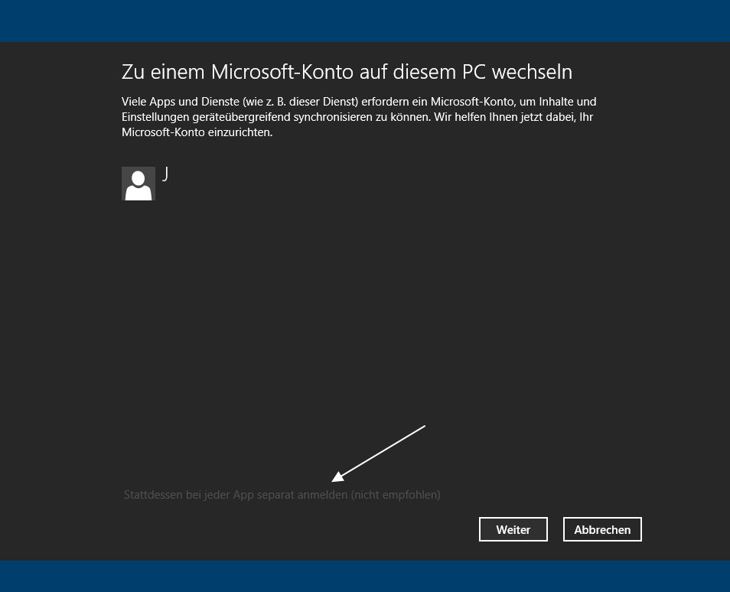Click the blue band below dialog

(365, 576)
